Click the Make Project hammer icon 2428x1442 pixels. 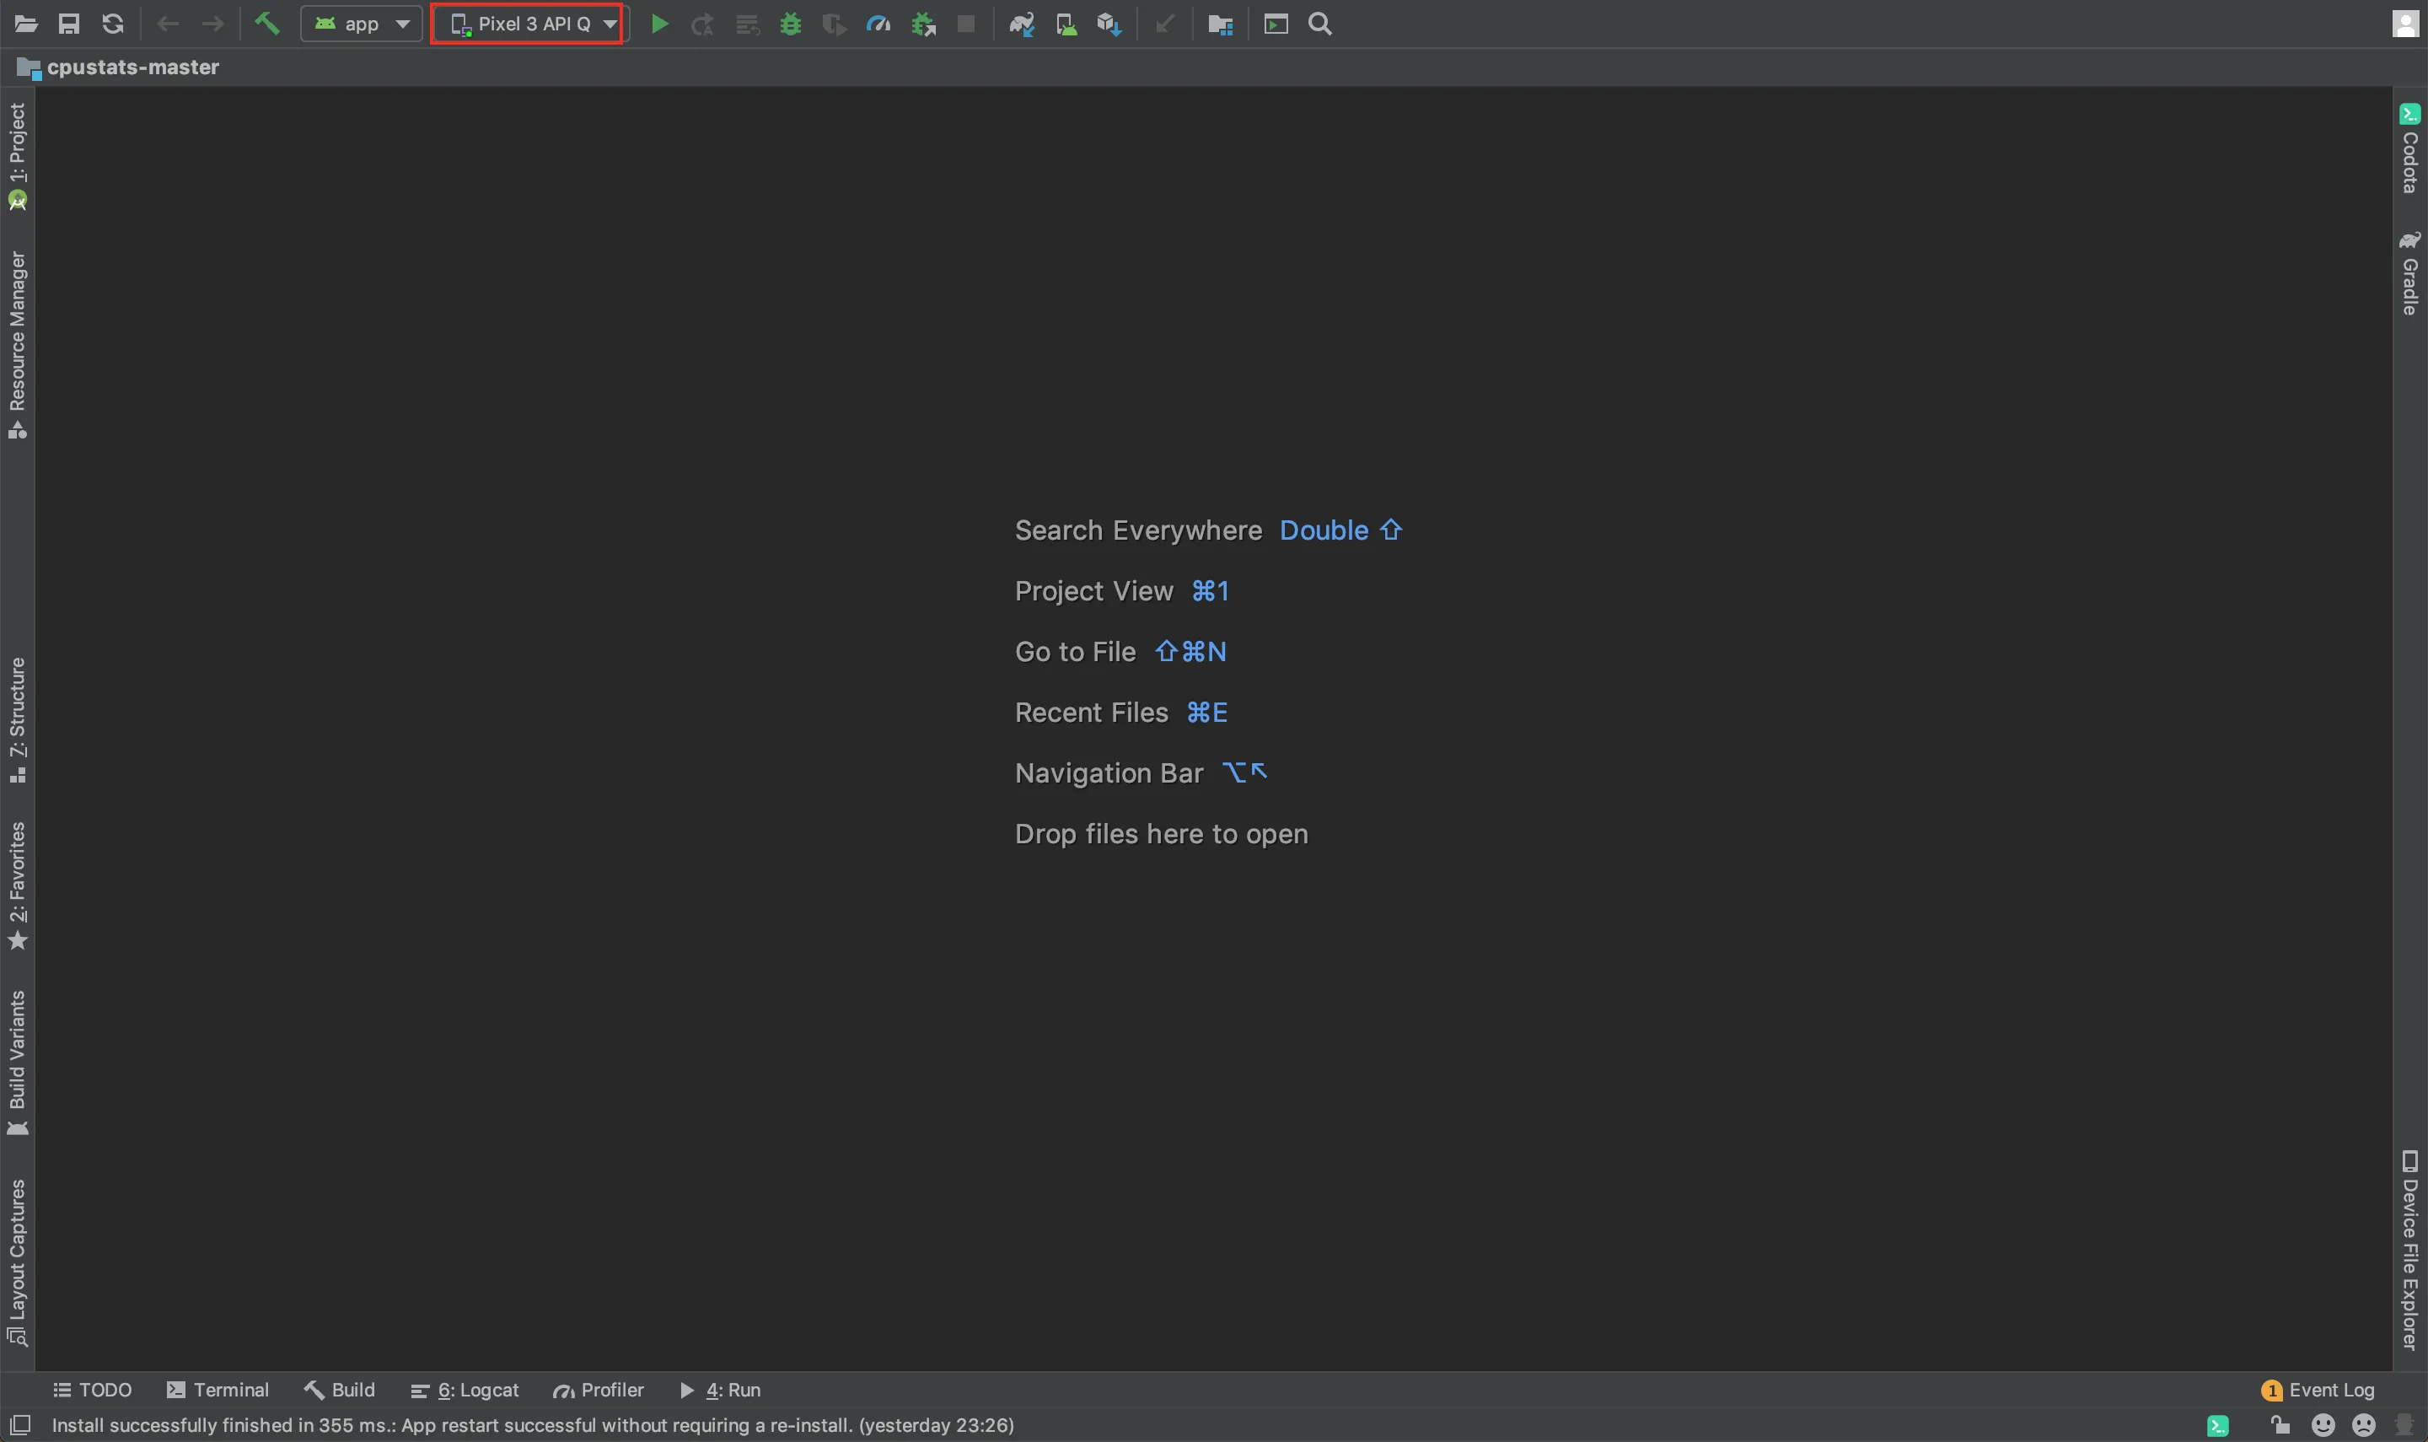pos(266,24)
